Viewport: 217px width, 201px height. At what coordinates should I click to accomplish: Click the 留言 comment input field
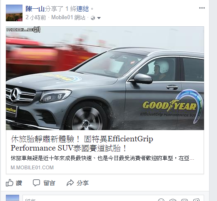click(x=89, y=199)
